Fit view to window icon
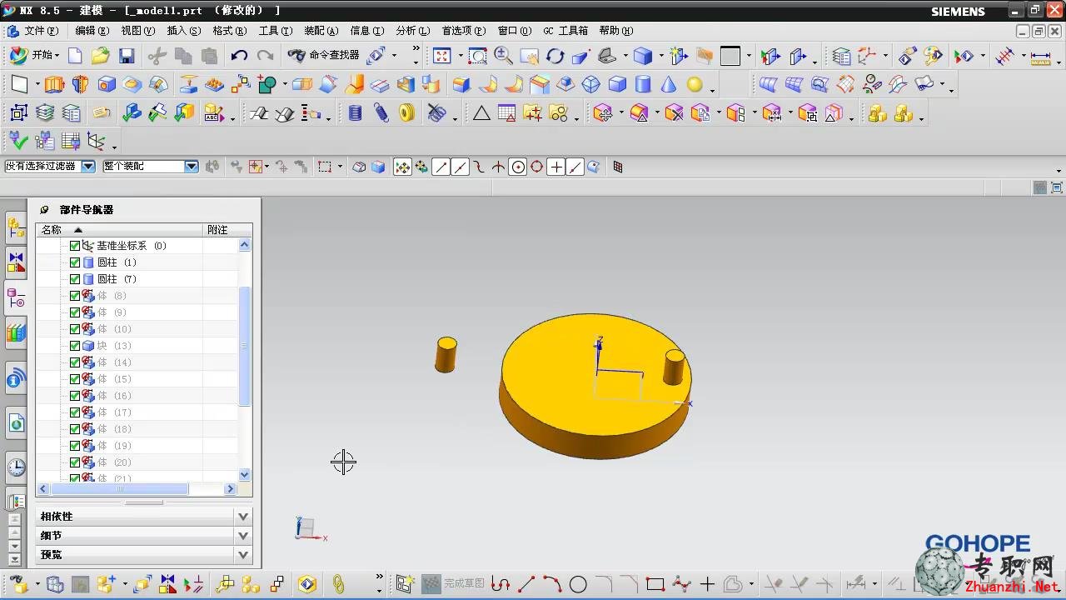Screen dimensions: 1066x600 (442, 56)
